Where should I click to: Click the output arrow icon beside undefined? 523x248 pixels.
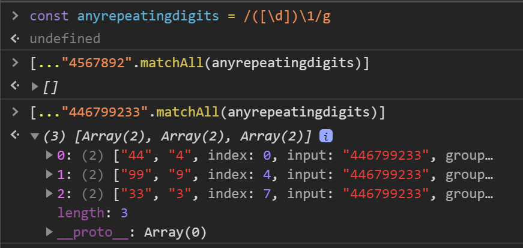pos(15,38)
